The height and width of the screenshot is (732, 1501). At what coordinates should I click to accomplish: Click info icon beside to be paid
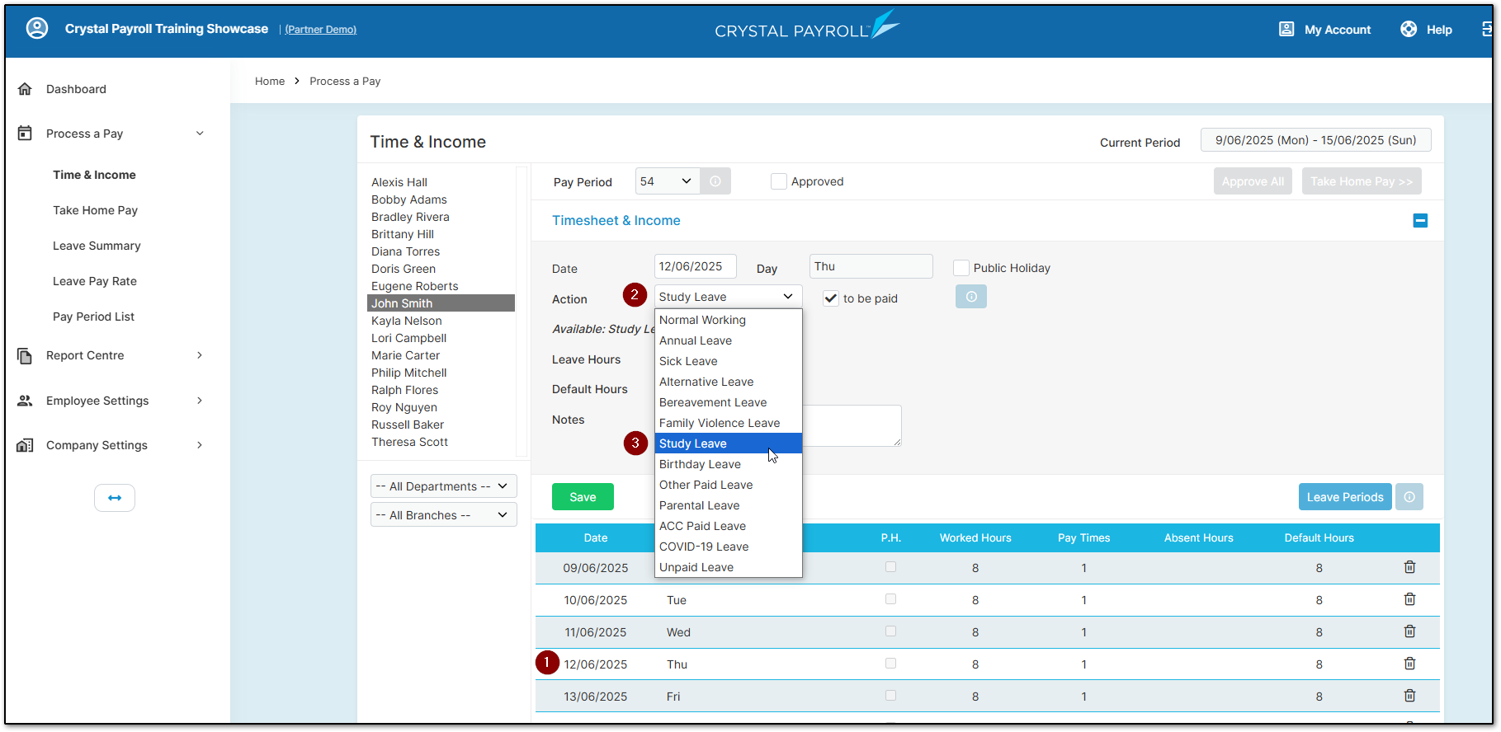point(971,297)
